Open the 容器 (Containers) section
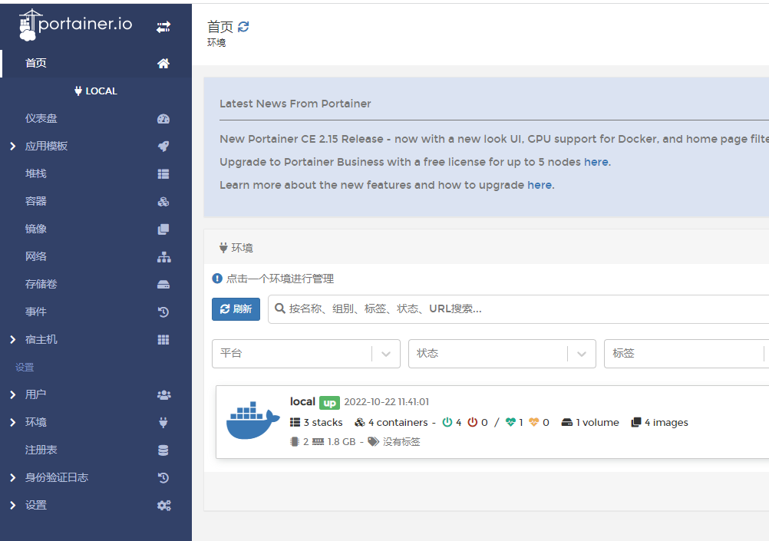The image size is (769, 541). tap(35, 200)
